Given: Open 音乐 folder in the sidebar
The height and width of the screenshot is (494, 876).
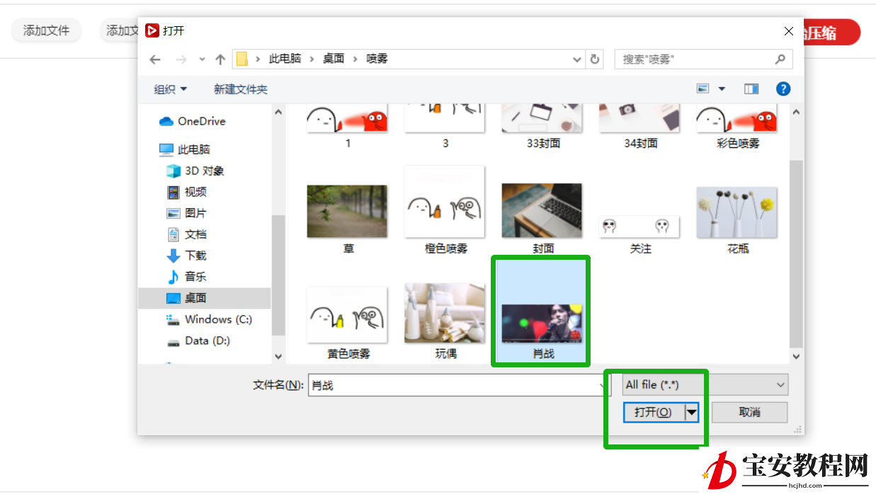Looking at the screenshot, I should click(x=187, y=277).
